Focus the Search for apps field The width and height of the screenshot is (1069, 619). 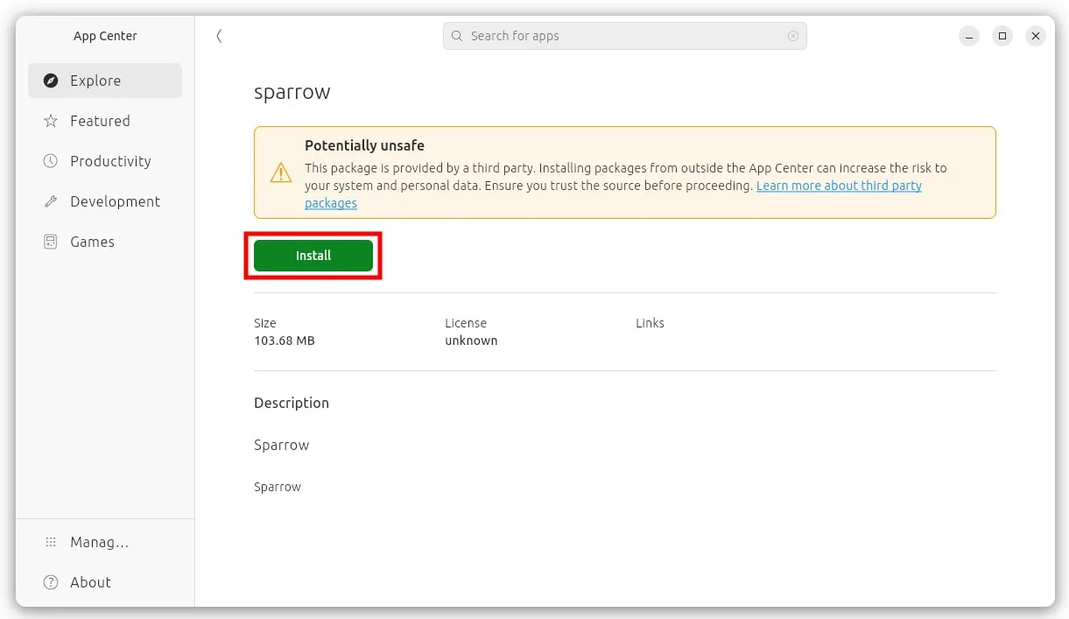(624, 36)
